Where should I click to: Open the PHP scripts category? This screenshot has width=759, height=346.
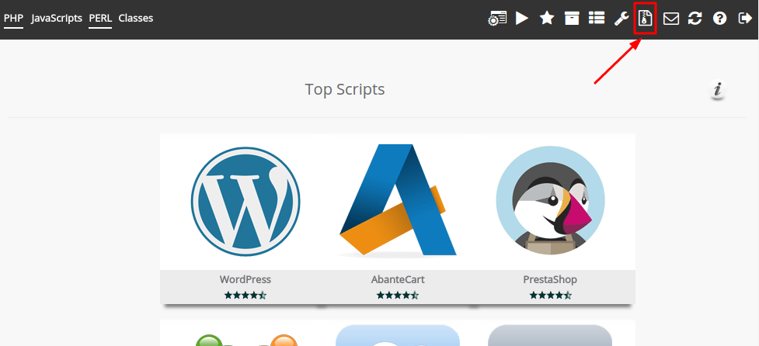point(13,19)
